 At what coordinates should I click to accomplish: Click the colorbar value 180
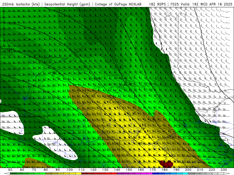coord(164,170)
